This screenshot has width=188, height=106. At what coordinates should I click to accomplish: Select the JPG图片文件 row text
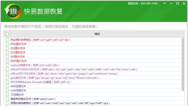18,48
